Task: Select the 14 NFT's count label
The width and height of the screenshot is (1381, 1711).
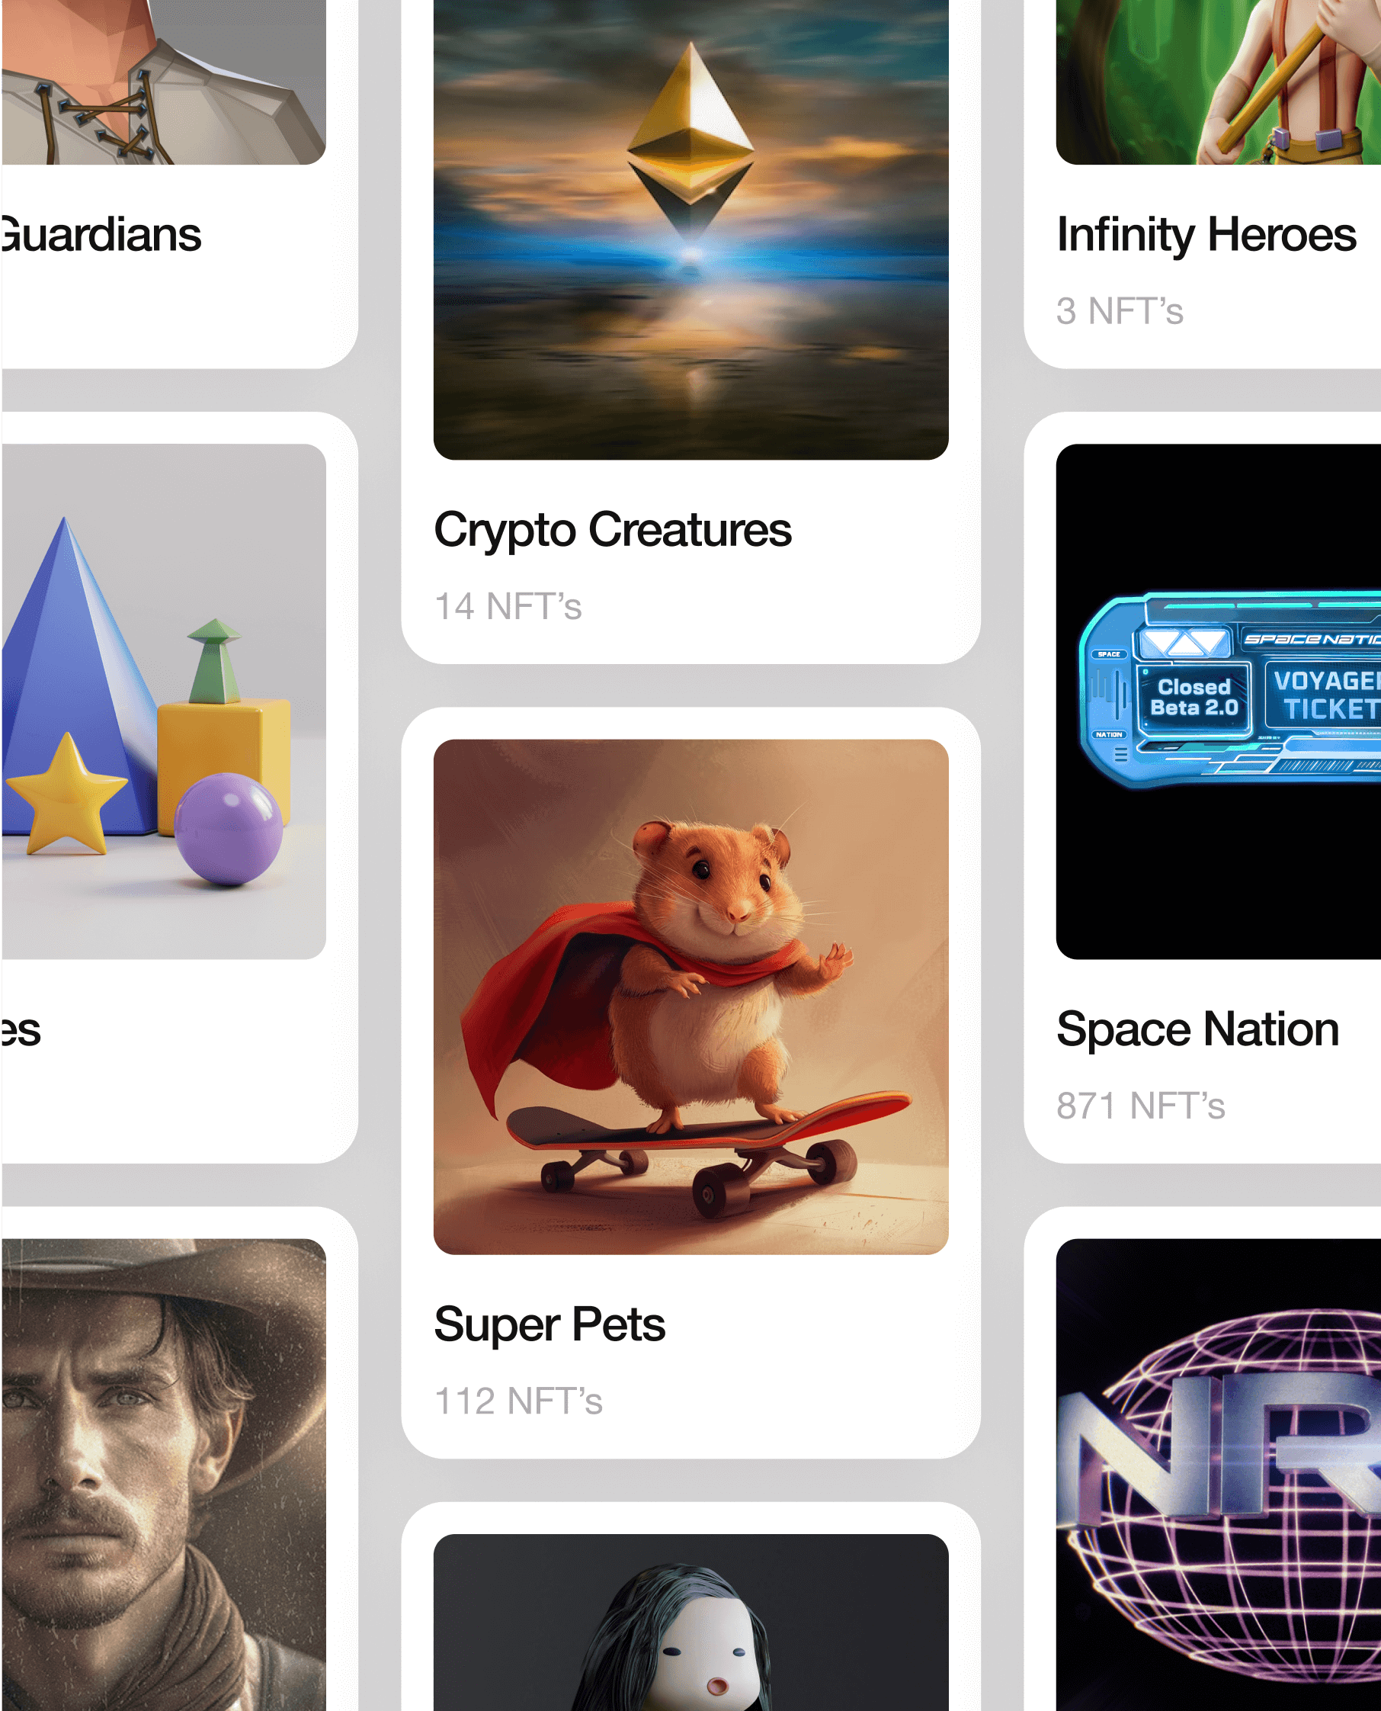Action: pyautogui.click(x=508, y=606)
